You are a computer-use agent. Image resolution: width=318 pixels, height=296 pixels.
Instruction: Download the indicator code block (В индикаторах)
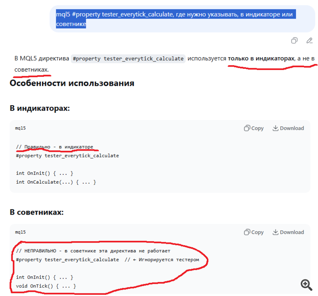coord(288,128)
